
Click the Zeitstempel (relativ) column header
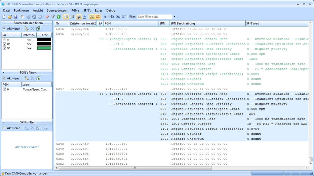pyautogui.click(x=83, y=23)
